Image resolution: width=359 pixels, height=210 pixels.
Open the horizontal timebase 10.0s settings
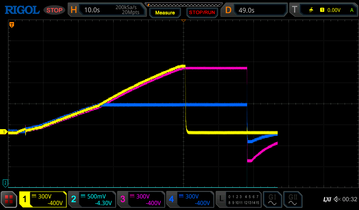[x=107, y=10]
